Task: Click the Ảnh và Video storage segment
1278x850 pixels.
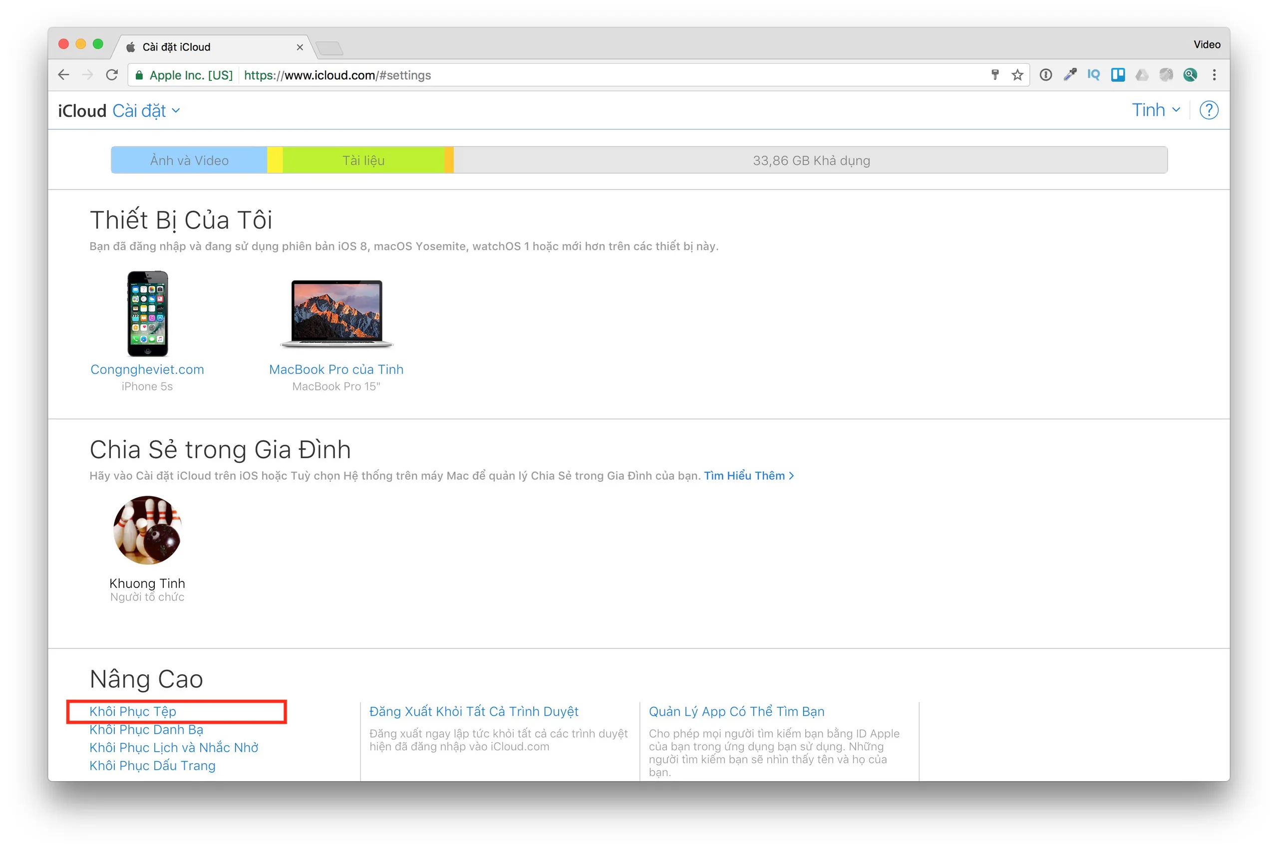Action: tap(189, 160)
